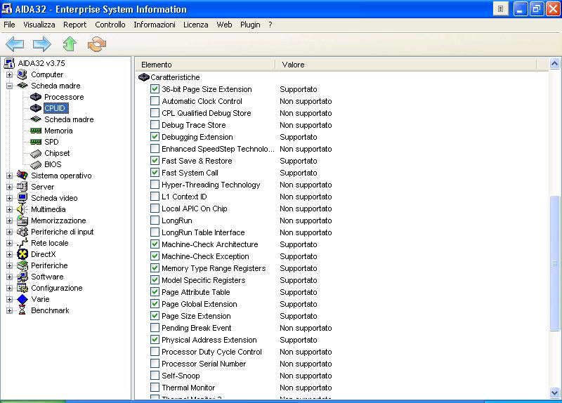562x403 pixels.
Task: Toggle the Page Attribute Table checkbox
Action: (x=155, y=291)
